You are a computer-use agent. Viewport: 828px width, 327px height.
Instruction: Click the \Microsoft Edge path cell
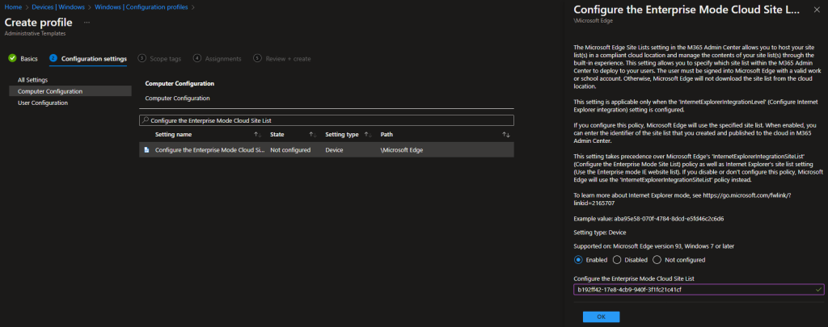(x=402, y=150)
